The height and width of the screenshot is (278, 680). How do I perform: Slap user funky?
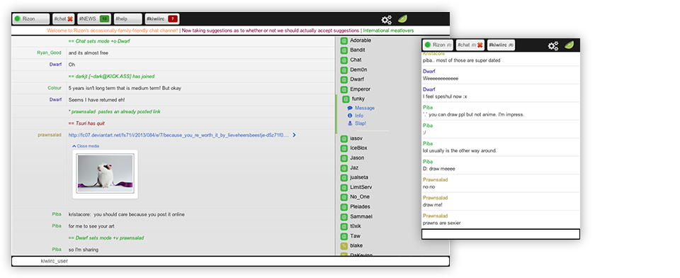361,124
